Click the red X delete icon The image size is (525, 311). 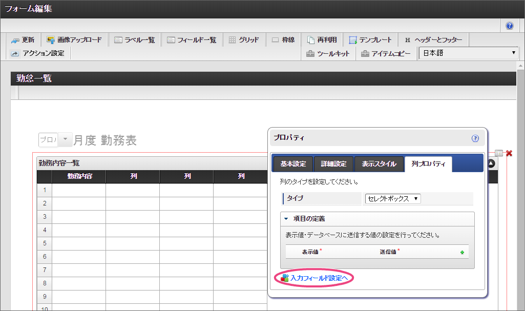509,153
